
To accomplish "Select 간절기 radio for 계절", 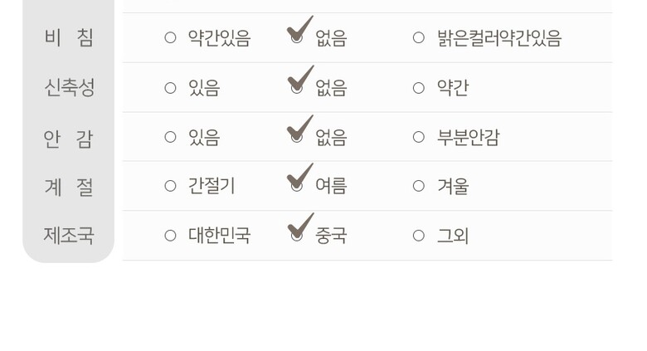I will click(170, 187).
